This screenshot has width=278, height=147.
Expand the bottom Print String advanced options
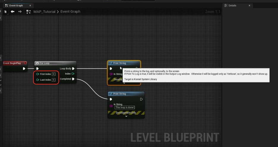tap(126, 116)
